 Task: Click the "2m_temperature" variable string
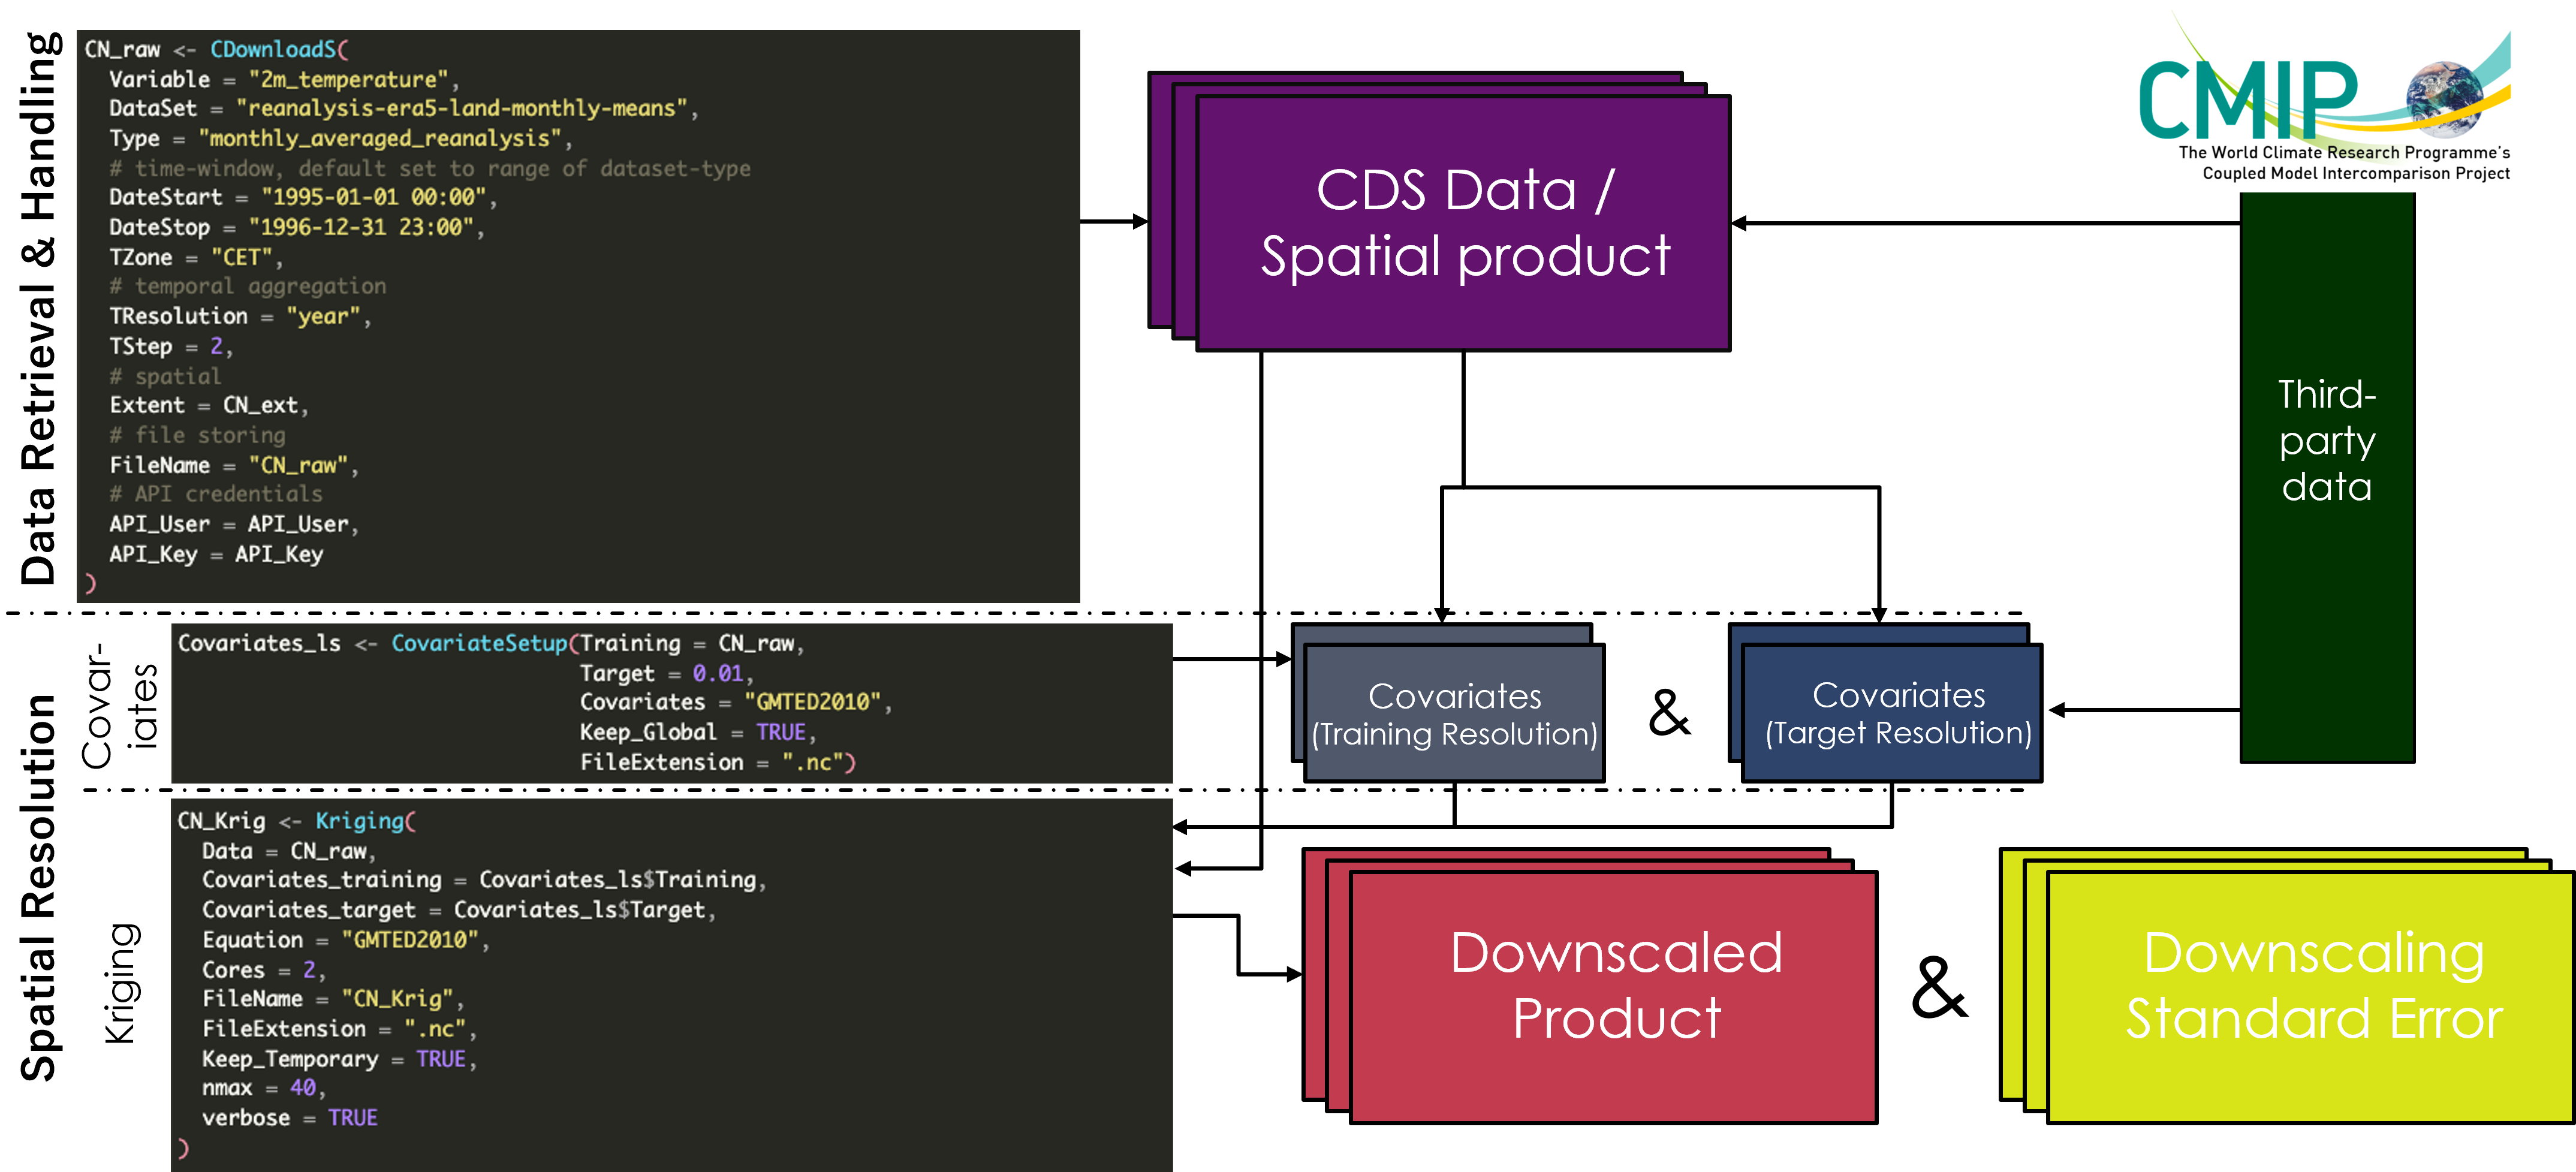pyautogui.click(x=348, y=79)
